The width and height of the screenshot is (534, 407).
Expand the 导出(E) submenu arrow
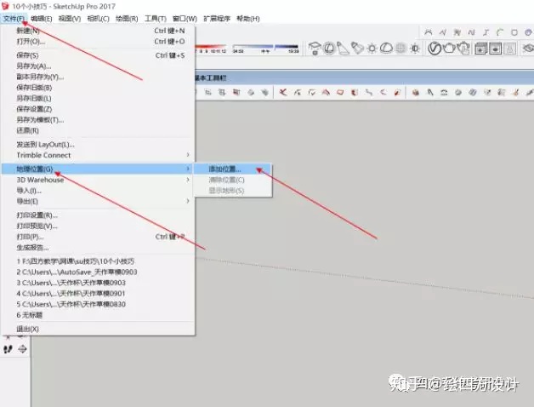[188, 201]
